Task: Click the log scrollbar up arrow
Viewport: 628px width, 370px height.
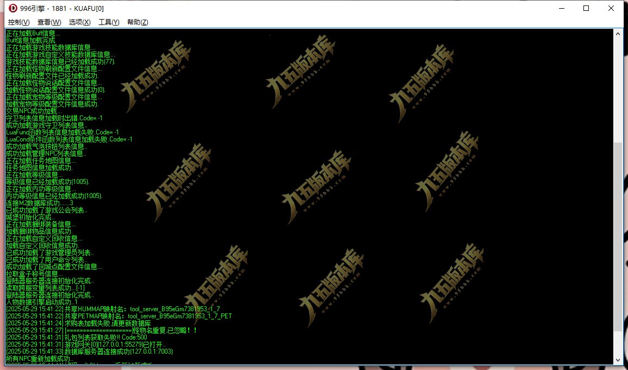Action: coord(618,34)
